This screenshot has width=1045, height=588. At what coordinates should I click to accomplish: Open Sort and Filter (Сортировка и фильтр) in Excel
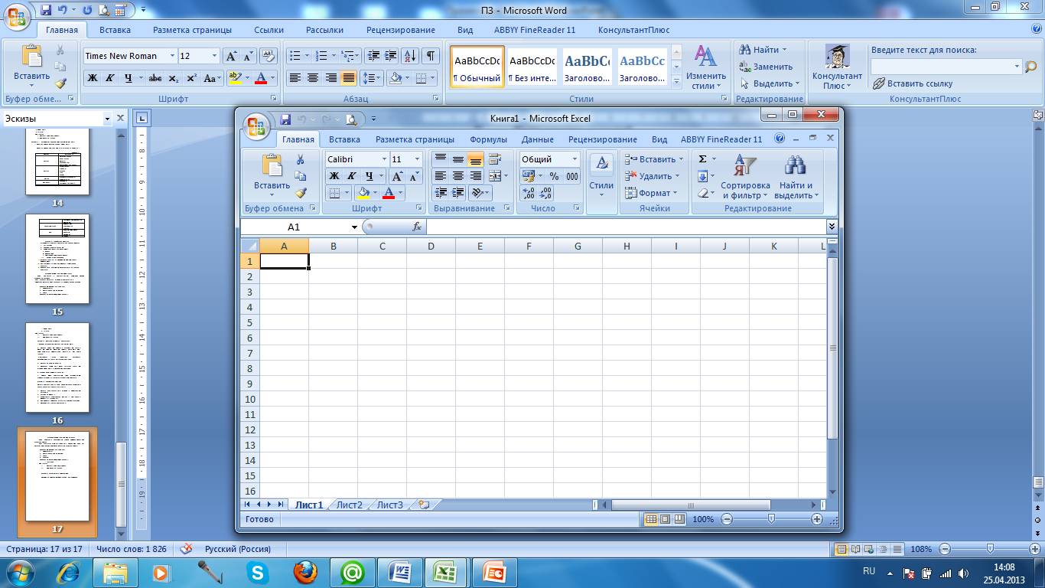point(745,176)
